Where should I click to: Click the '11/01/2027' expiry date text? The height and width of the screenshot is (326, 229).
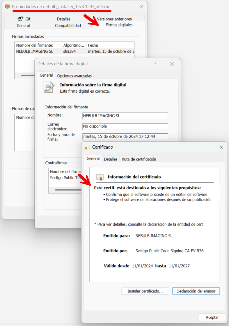coord(179,266)
